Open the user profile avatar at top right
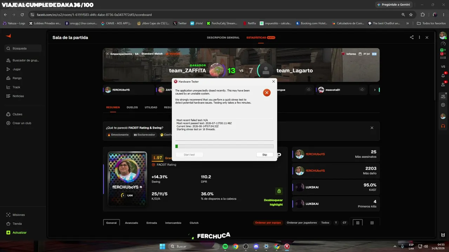This screenshot has height=252, width=449. [443, 36]
